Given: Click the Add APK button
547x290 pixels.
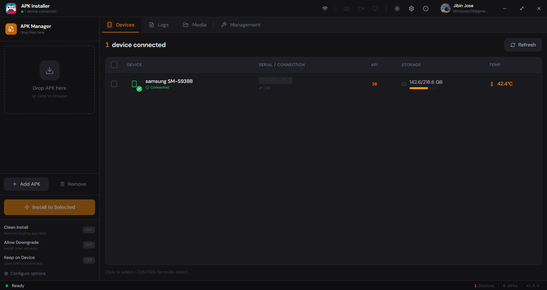Looking at the screenshot, I should coord(26,184).
